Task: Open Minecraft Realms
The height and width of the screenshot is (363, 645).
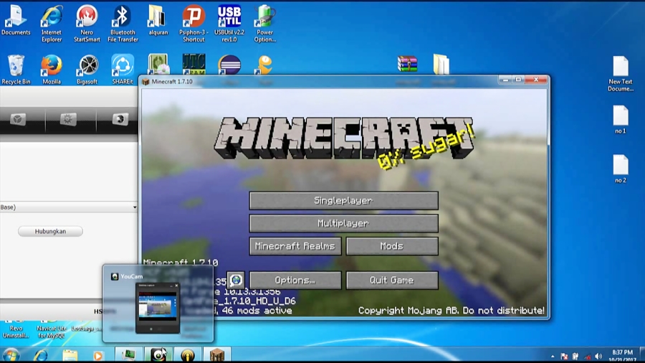Action: (295, 246)
